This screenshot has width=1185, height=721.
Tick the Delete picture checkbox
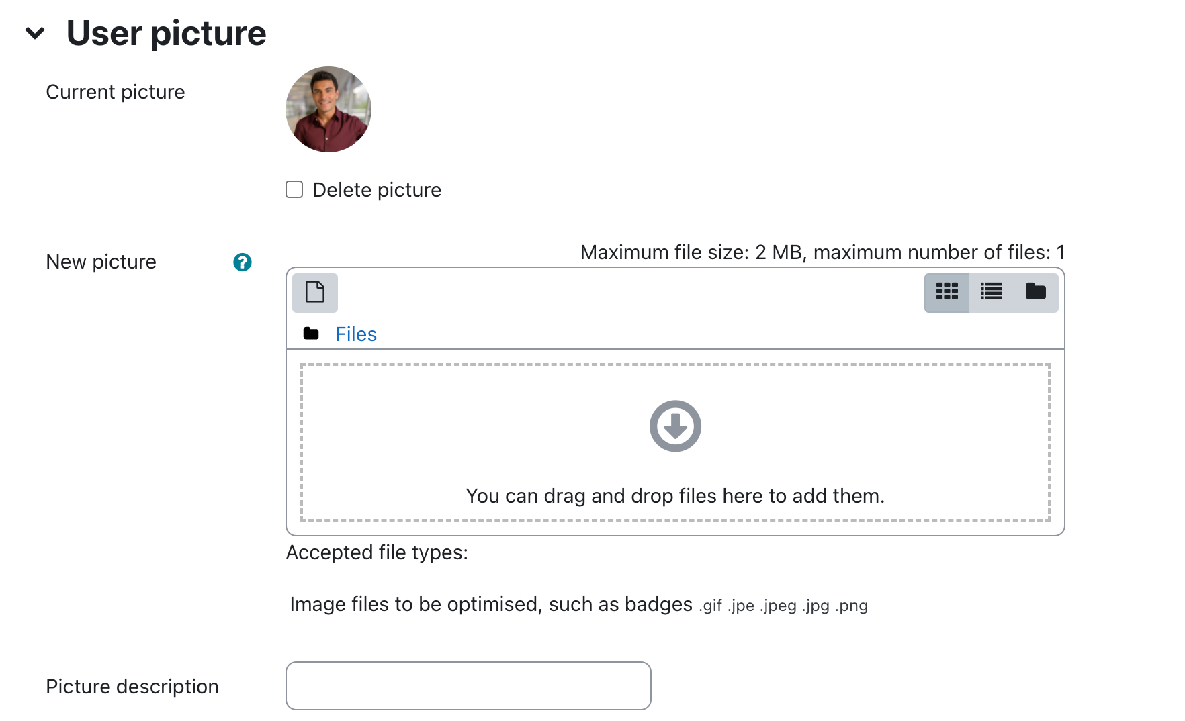pyautogui.click(x=294, y=189)
